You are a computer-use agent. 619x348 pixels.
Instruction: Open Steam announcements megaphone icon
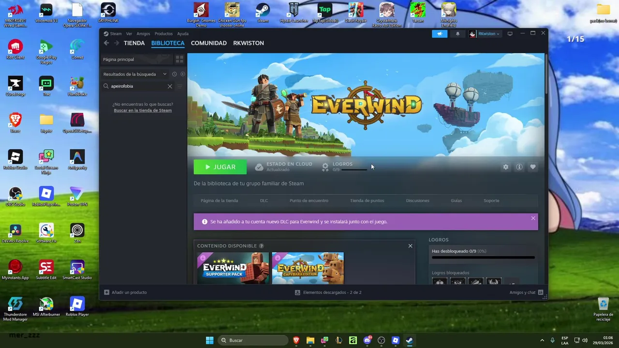tap(440, 34)
